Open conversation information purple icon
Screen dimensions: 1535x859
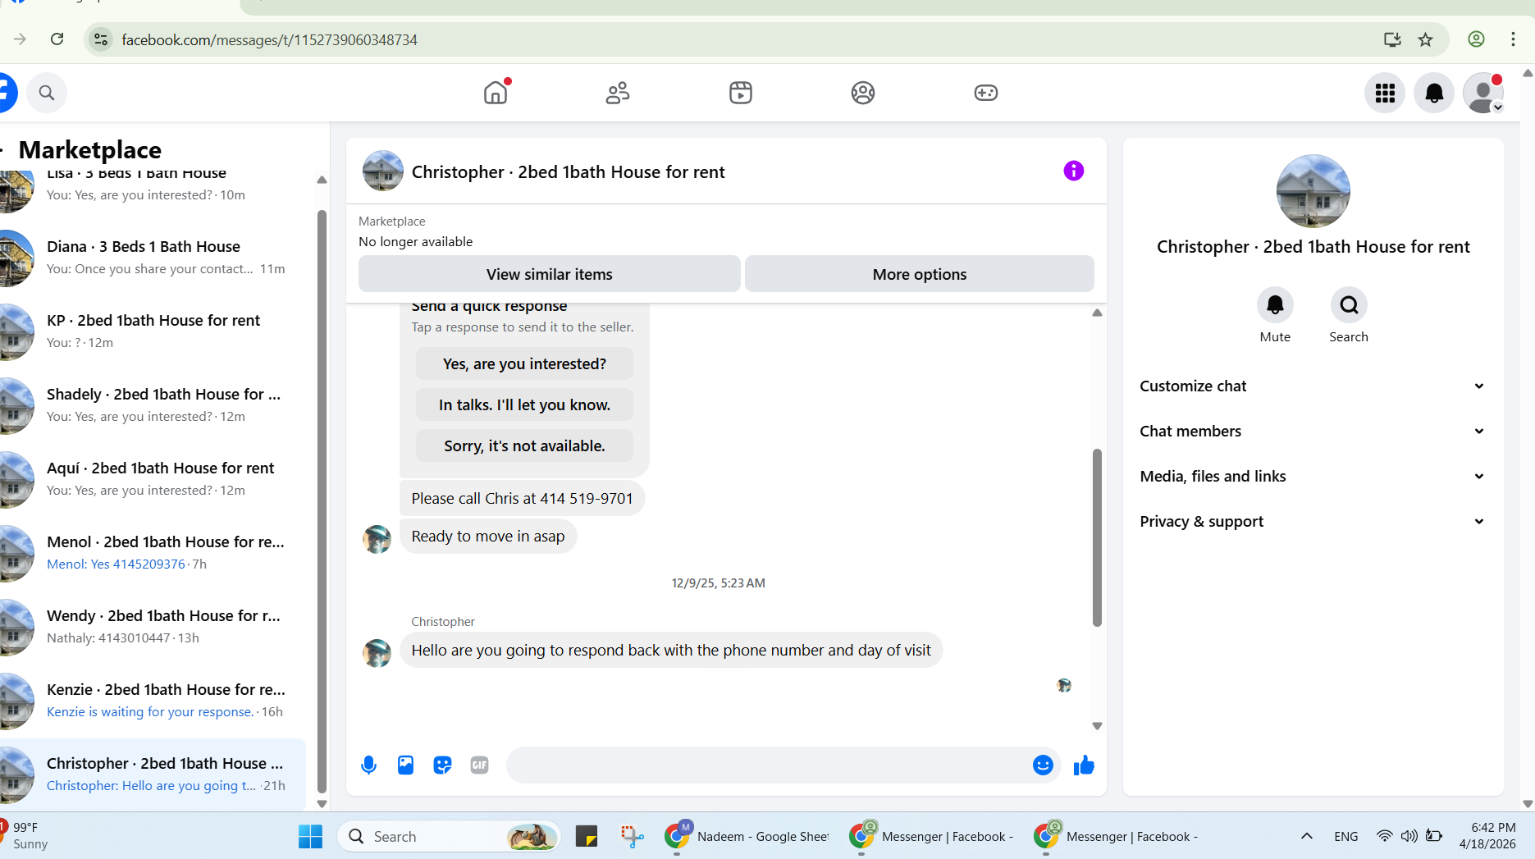(x=1073, y=171)
